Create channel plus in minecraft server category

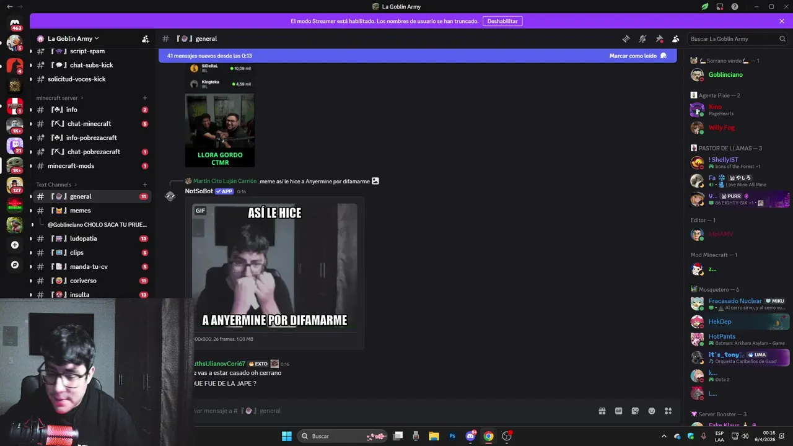click(x=145, y=98)
